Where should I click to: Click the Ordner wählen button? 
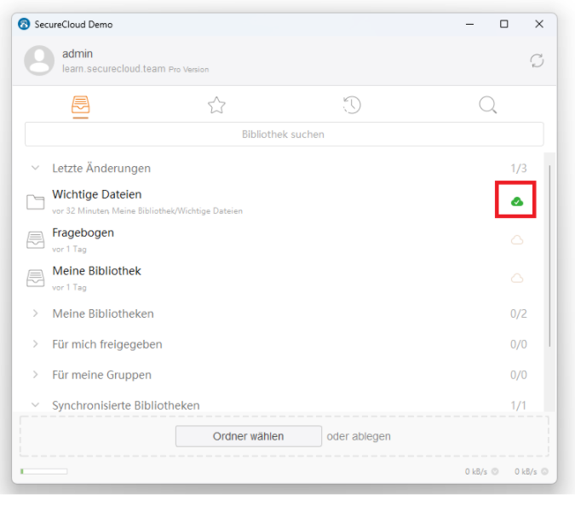click(x=249, y=436)
